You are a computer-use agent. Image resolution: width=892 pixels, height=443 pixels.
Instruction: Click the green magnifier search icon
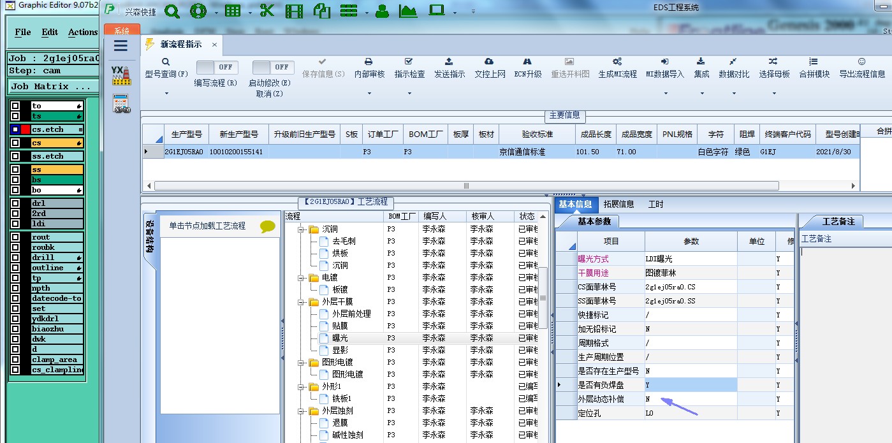click(x=172, y=11)
